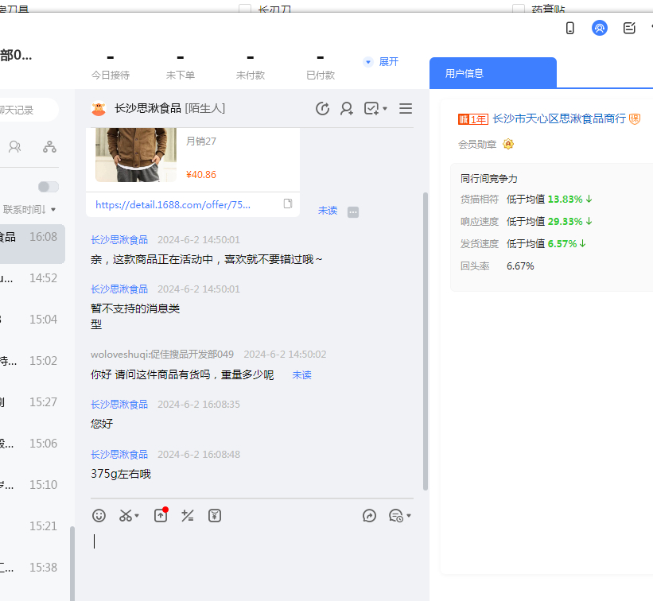Screen dimensions: 653x601
Task: Toggle the switch in left contact panel
Action: point(49,186)
